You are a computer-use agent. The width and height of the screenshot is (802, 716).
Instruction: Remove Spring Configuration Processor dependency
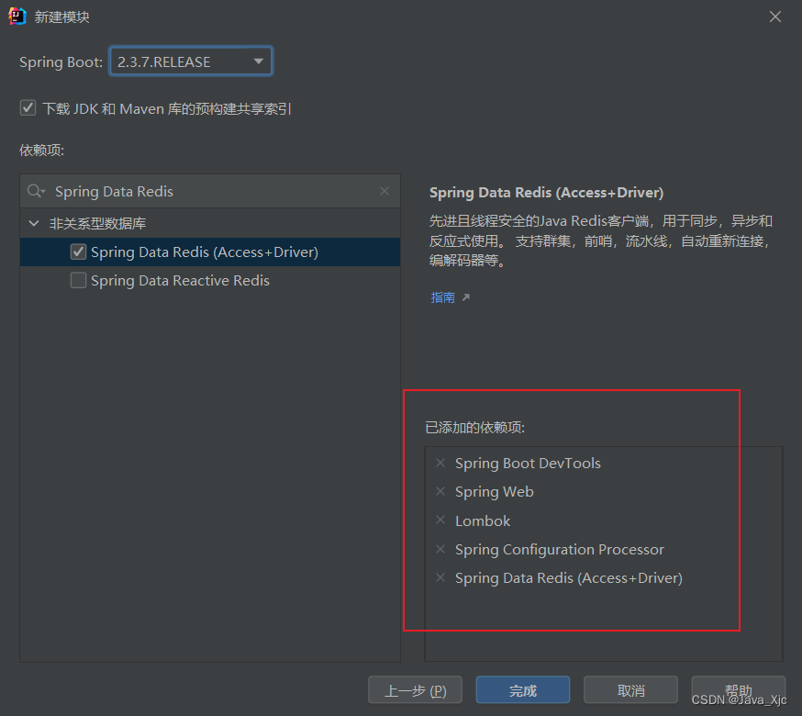pos(440,549)
